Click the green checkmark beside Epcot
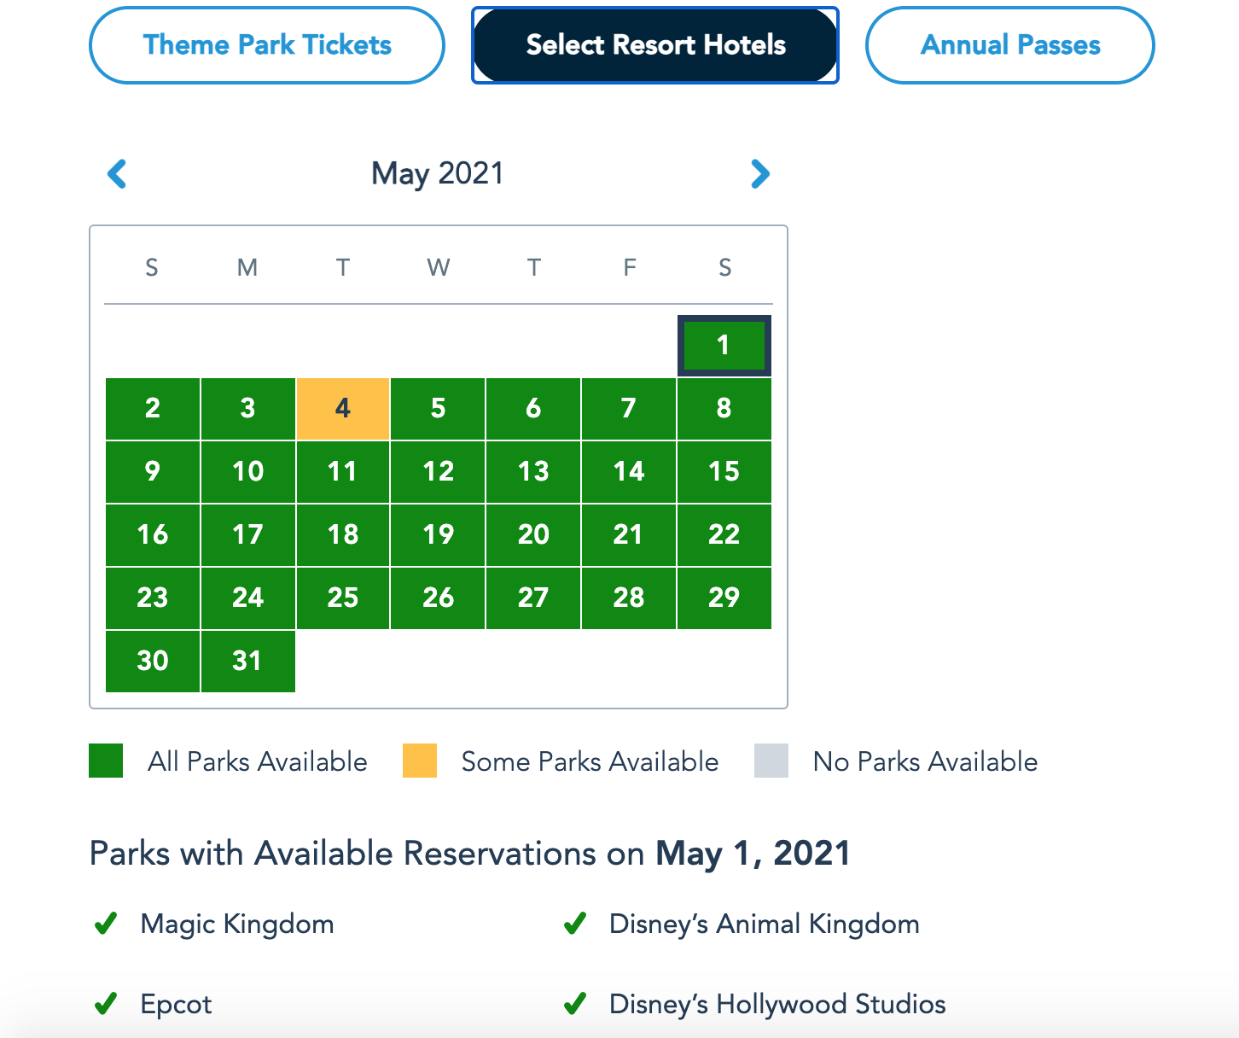This screenshot has height=1038, width=1239. pos(106,1004)
